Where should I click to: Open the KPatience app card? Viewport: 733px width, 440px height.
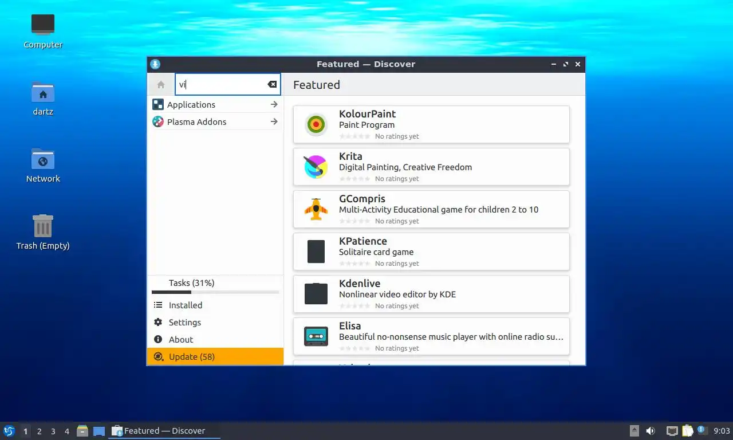(x=431, y=252)
